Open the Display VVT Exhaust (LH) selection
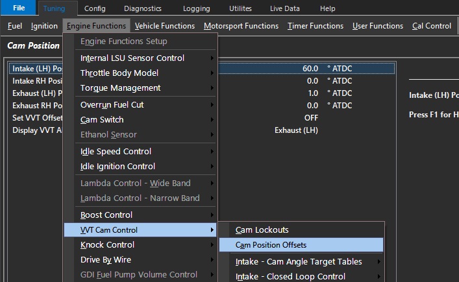 click(x=296, y=130)
